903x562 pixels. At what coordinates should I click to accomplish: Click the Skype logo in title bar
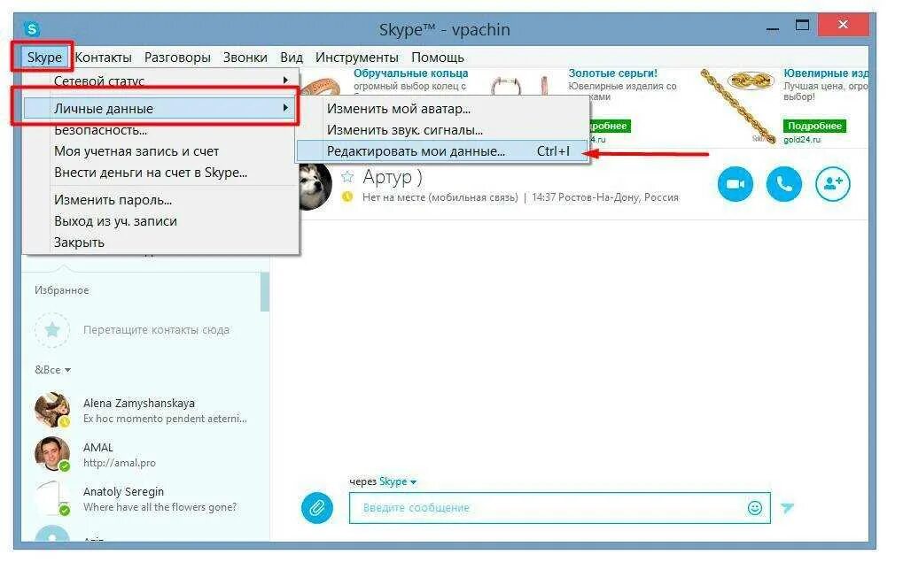tap(31, 28)
